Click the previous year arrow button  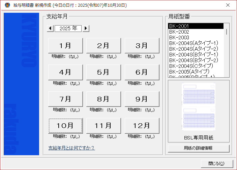click(x=50, y=29)
